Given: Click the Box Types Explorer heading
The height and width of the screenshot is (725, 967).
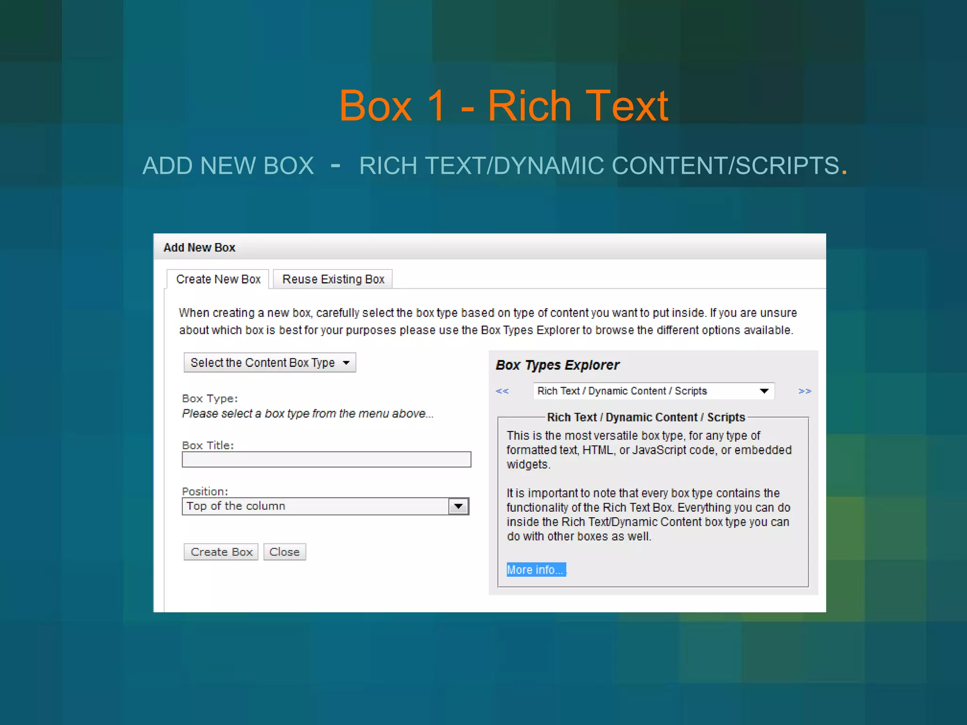Looking at the screenshot, I should pyautogui.click(x=557, y=365).
